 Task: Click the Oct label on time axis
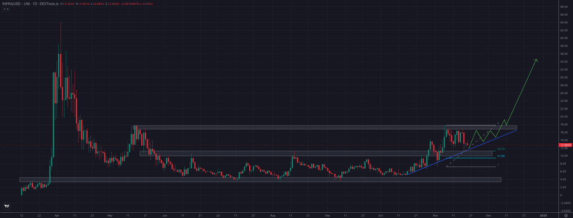[x=381, y=216]
